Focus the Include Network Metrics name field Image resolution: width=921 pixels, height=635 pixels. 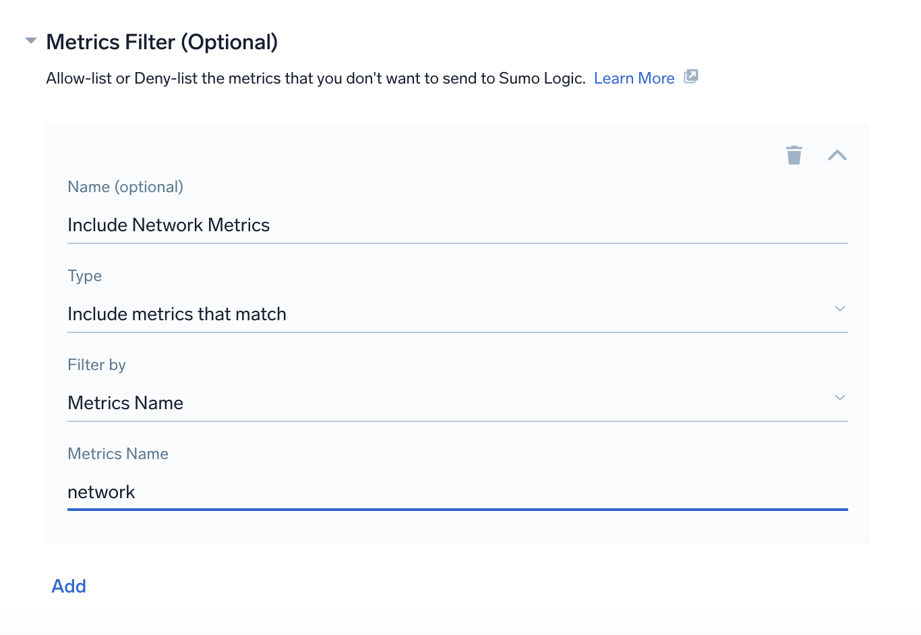click(x=405, y=225)
